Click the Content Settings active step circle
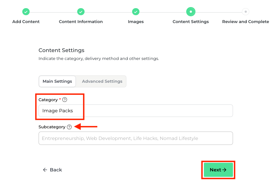The image size is (277, 185). pyautogui.click(x=191, y=12)
